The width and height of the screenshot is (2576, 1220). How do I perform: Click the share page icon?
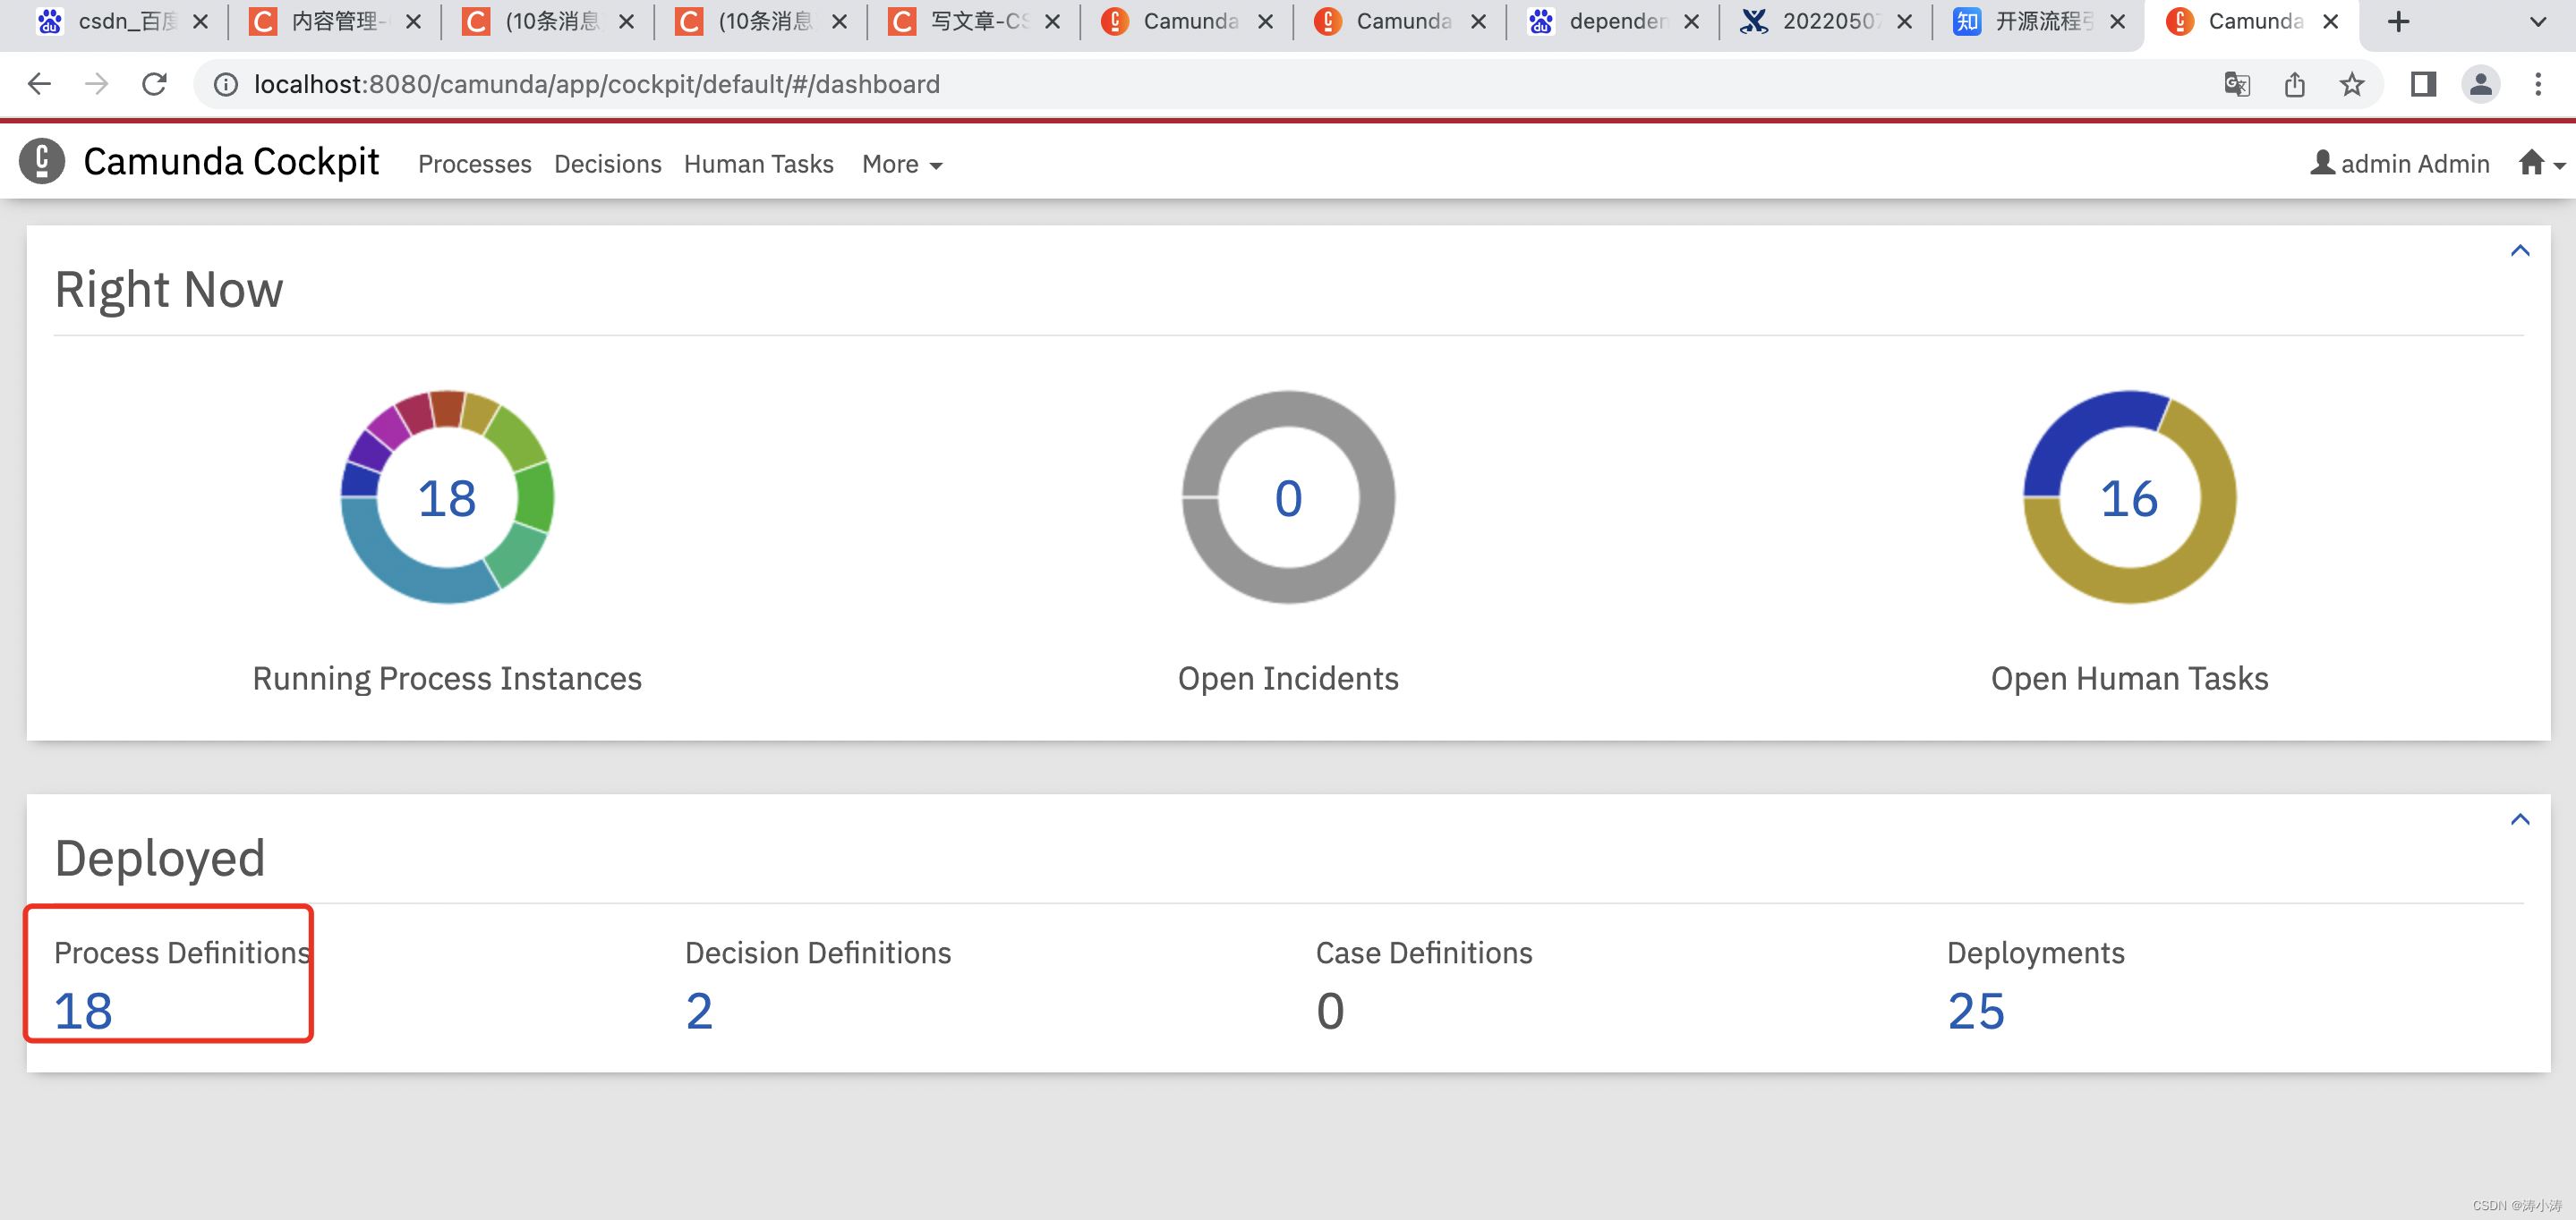pos(2295,84)
